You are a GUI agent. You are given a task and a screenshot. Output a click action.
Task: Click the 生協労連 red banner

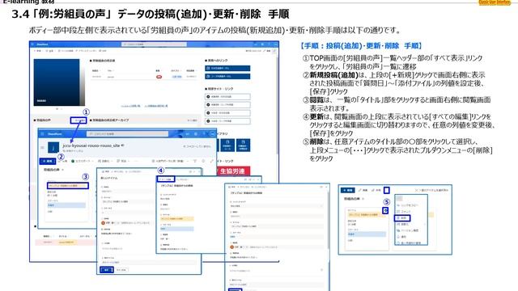point(233,171)
